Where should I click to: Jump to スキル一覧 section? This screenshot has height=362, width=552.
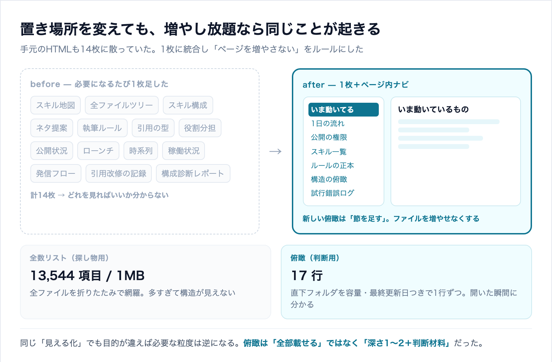[x=329, y=152]
